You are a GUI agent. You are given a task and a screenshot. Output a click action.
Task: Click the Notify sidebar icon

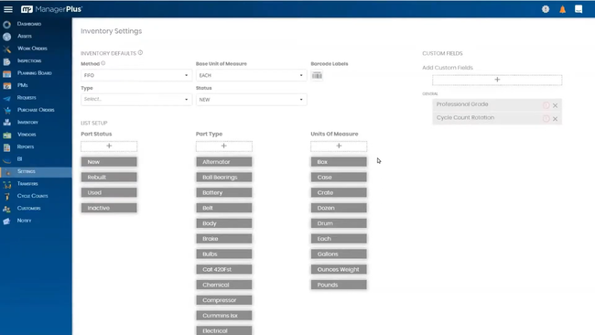pos(6,222)
